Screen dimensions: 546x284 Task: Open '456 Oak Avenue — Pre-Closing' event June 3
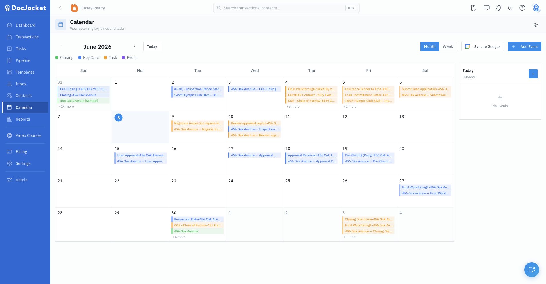255,89
